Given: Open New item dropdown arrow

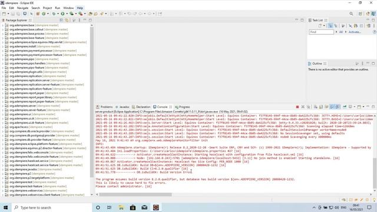Looking at the screenshot, I should (x=8, y=14).
